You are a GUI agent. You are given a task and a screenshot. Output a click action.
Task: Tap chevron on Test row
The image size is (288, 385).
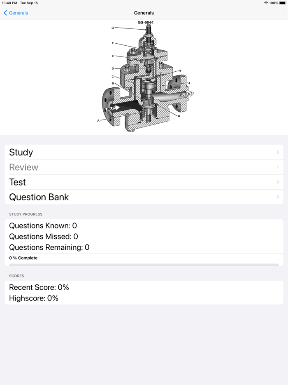point(278,182)
